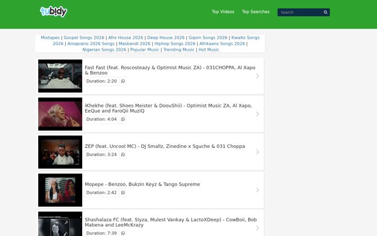Viewport: 377px width, 236px height.
Task: Share Mopepe song via WhatsApp icon
Action: 123,192
